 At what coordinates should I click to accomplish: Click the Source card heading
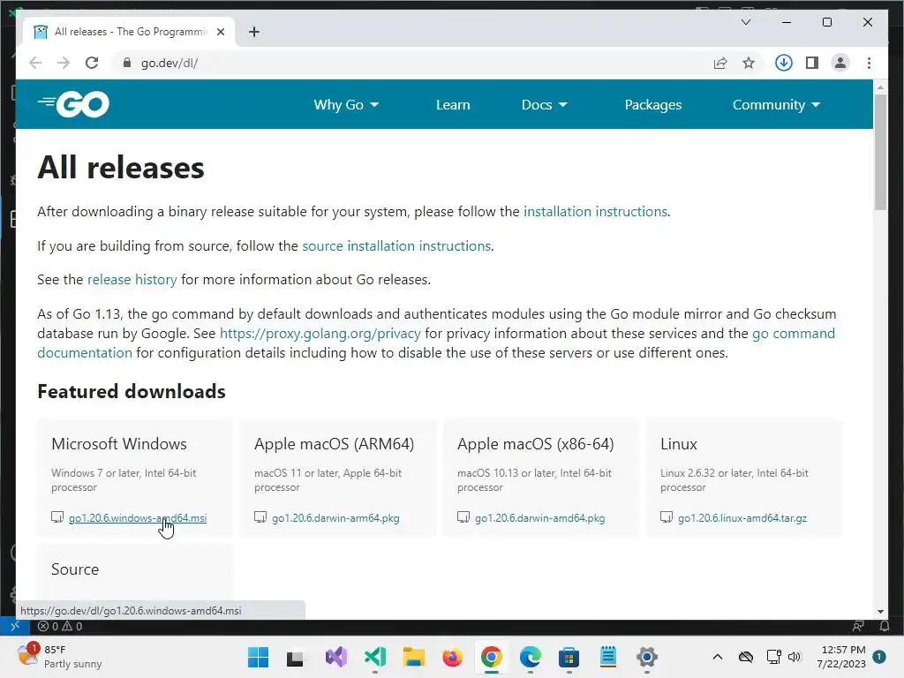pyautogui.click(x=75, y=569)
